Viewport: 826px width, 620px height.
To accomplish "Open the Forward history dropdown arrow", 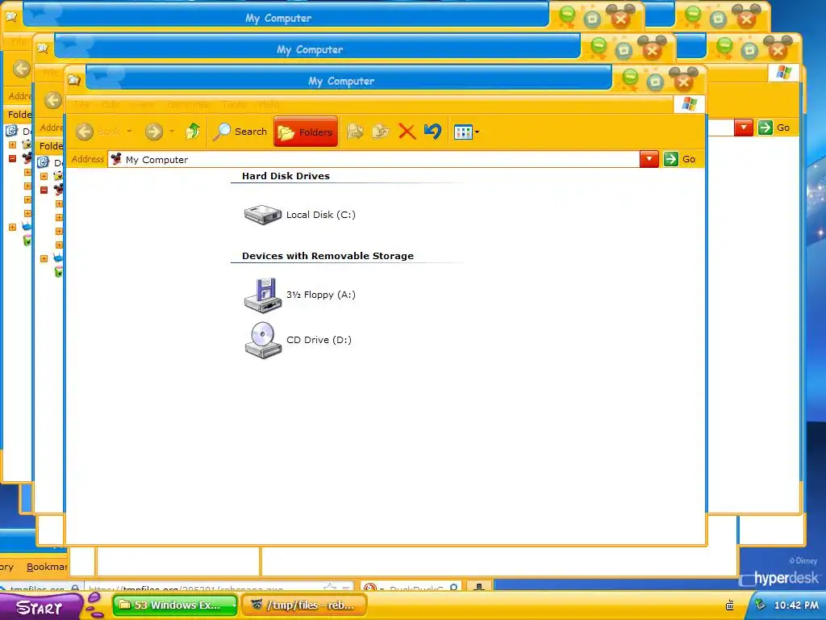I will pyautogui.click(x=172, y=132).
